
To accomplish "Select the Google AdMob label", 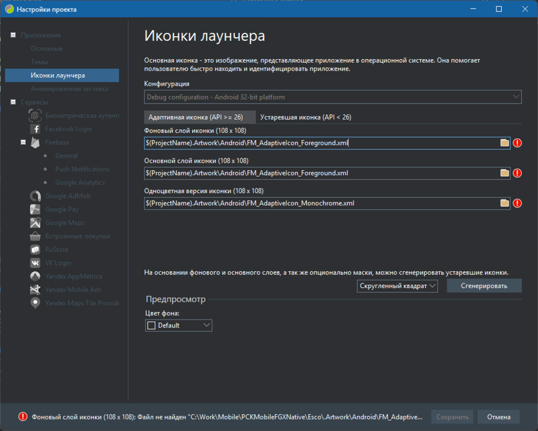I will (x=67, y=196).
